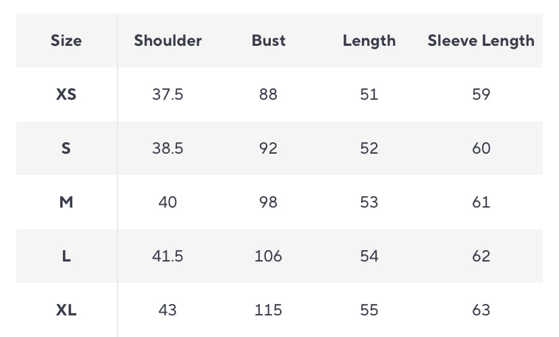
Task: Click the Size column header
Action: 66,40
